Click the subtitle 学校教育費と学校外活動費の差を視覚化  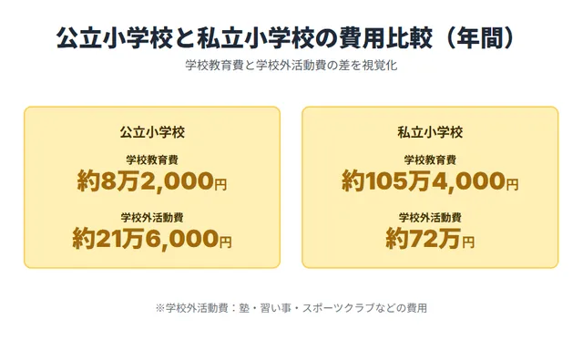[x=291, y=65]
